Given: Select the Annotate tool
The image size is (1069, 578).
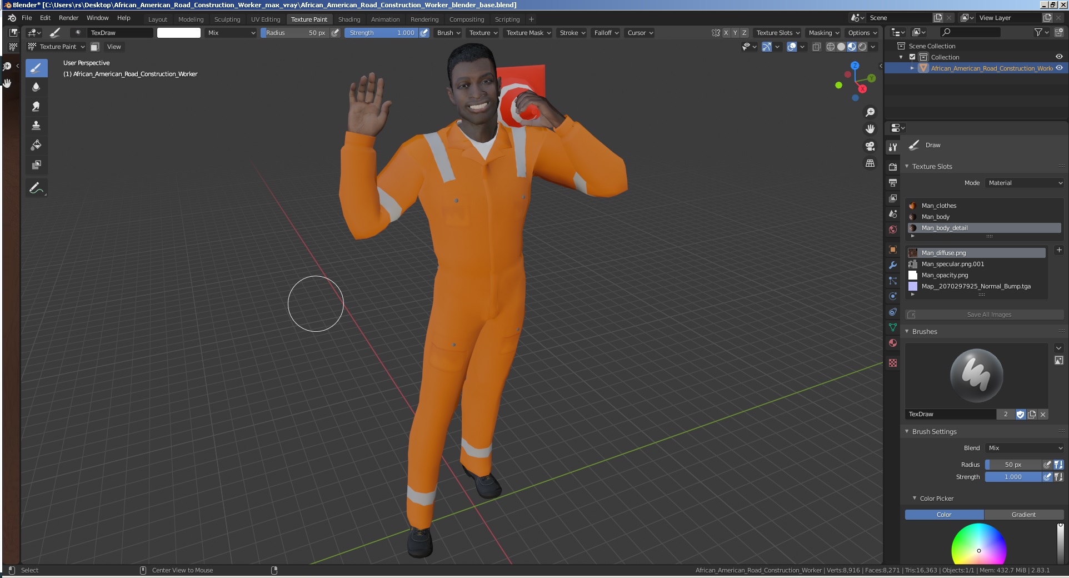Looking at the screenshot, I should (x=36, y=188).
